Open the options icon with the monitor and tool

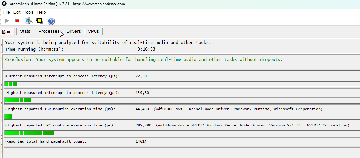tap(29, 21)
